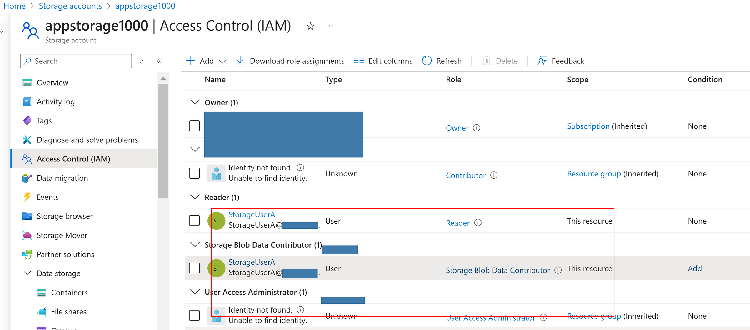
Task: Collapse the group below Owner row
Action: 195,149
